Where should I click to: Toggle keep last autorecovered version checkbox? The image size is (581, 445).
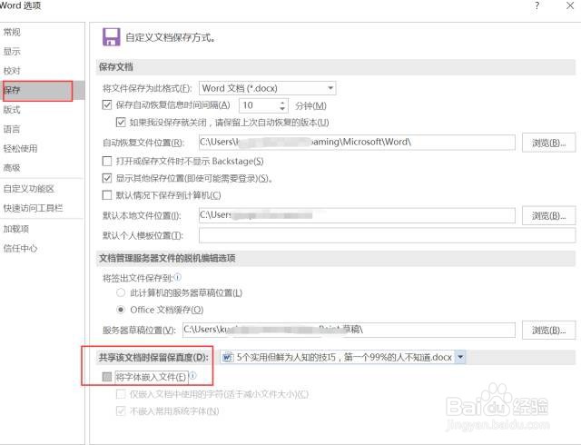[121, 122]
